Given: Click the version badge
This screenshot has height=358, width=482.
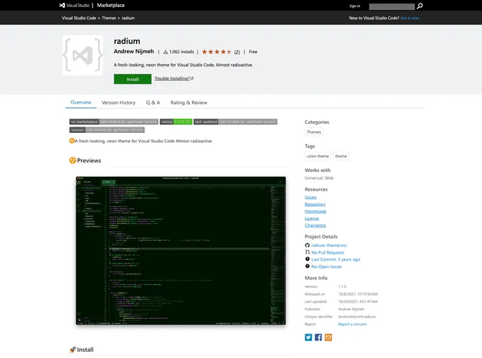Looking at the screenshot, I should coord(107,130).
